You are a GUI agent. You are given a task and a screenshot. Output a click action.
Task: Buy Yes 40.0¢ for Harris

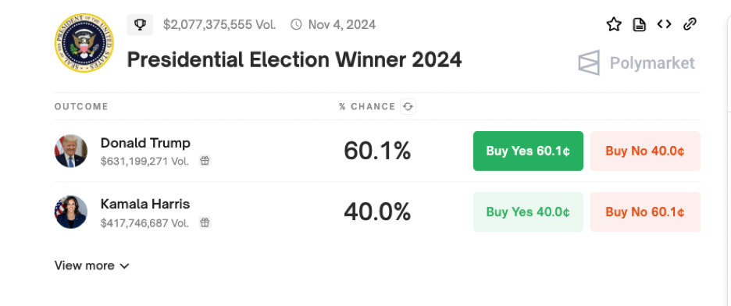pyautogui.click(x=528, y=212)
